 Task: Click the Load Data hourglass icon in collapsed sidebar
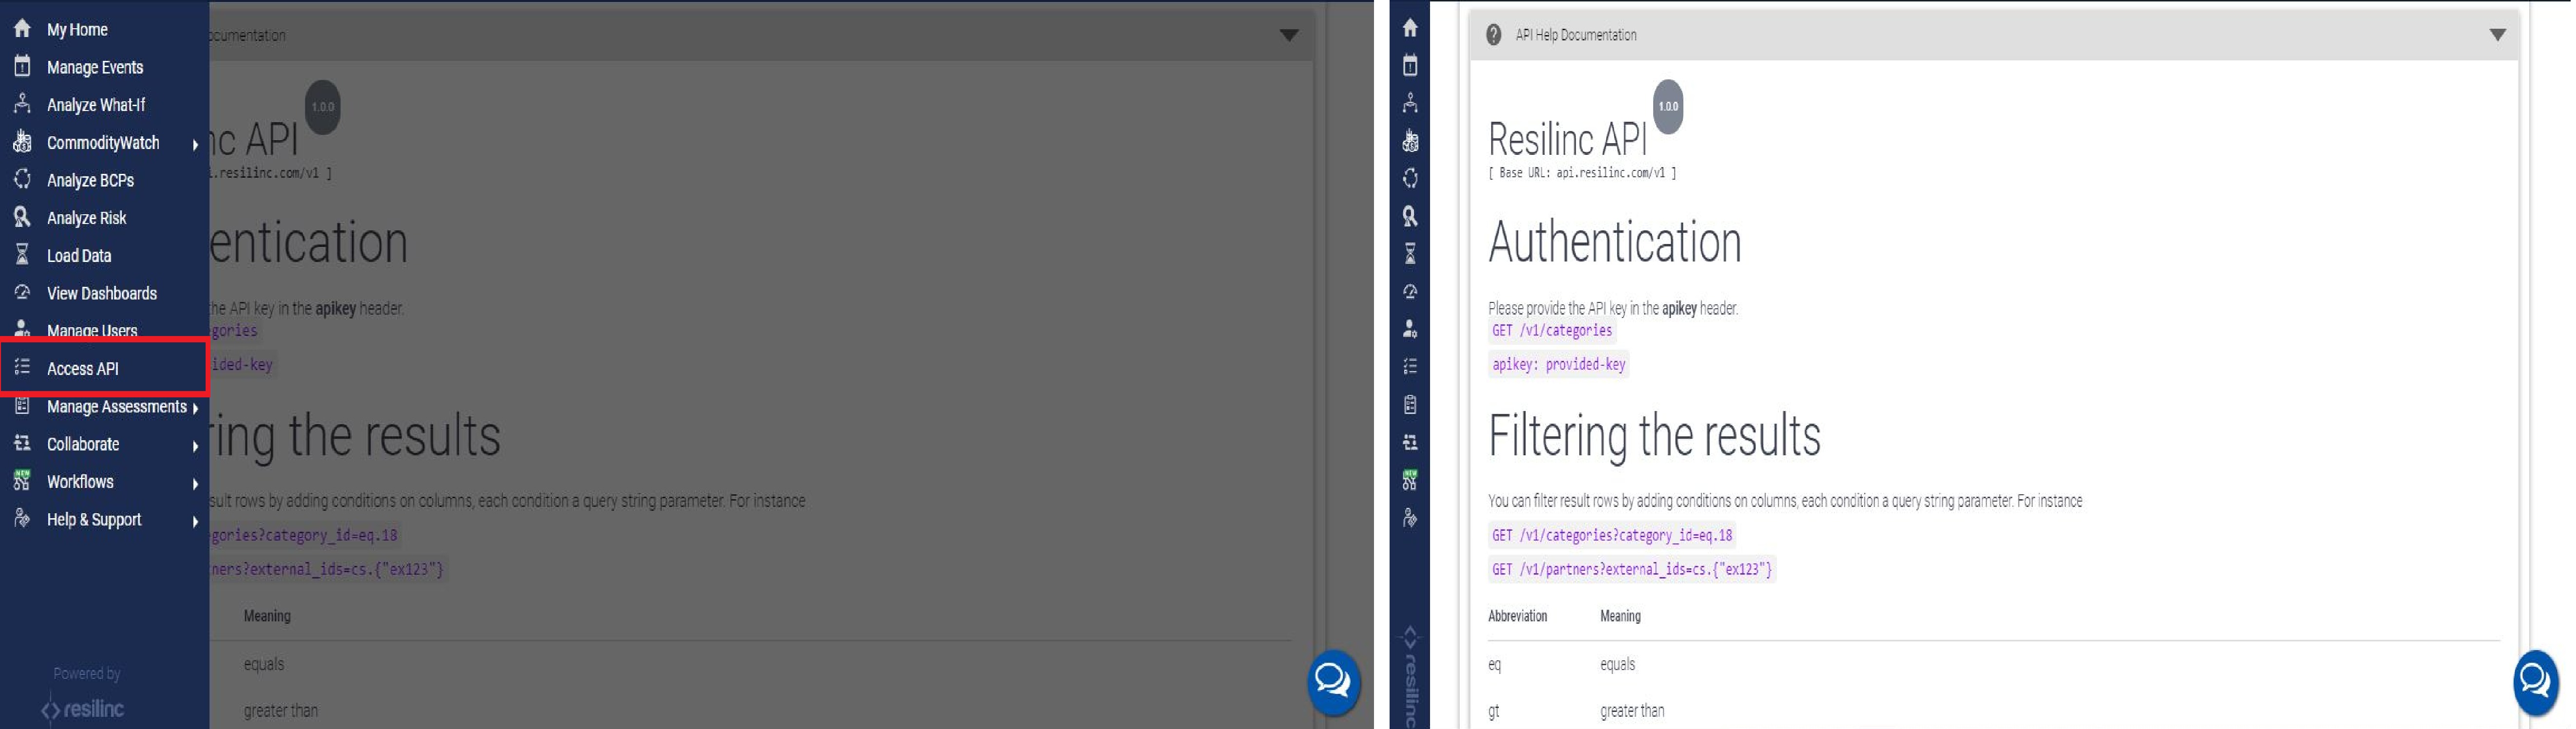point(1410,254)
